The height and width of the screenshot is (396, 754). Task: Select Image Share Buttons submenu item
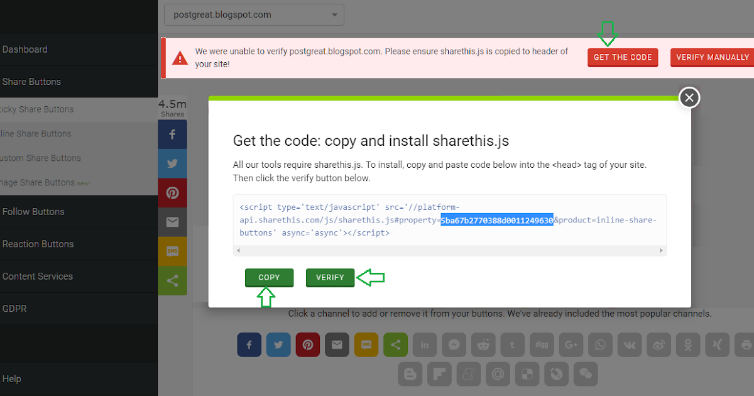pos(79,183)
